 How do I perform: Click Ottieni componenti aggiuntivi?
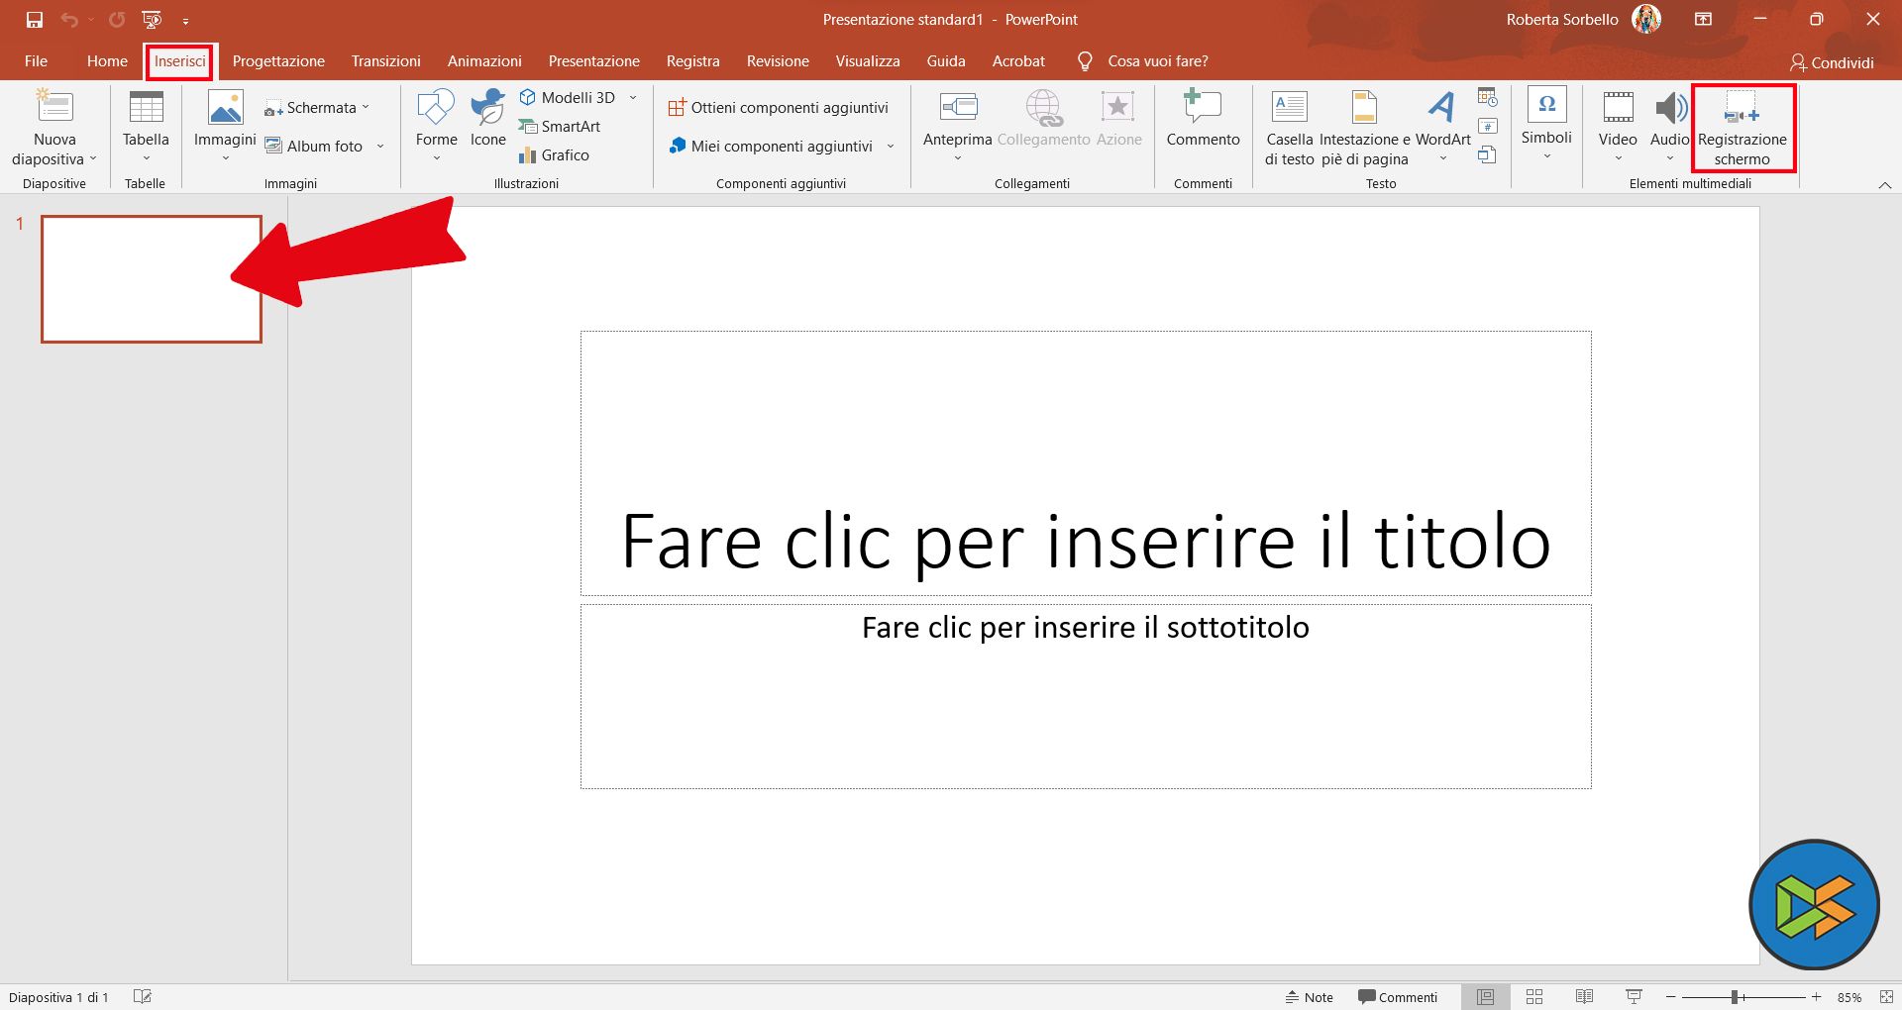(x=779, y=108)
